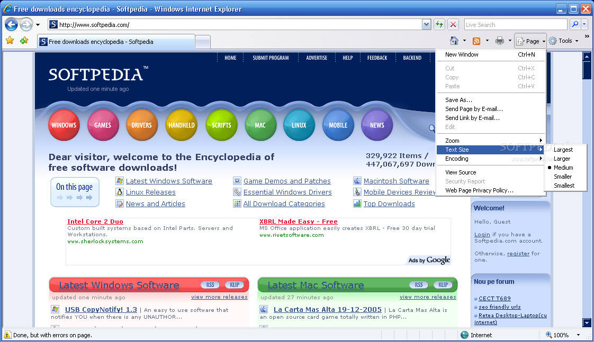
Task: Choose Save As from Page menu
Action: 491,100
